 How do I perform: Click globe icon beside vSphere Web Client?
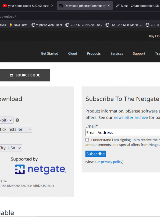click(33, 25)
